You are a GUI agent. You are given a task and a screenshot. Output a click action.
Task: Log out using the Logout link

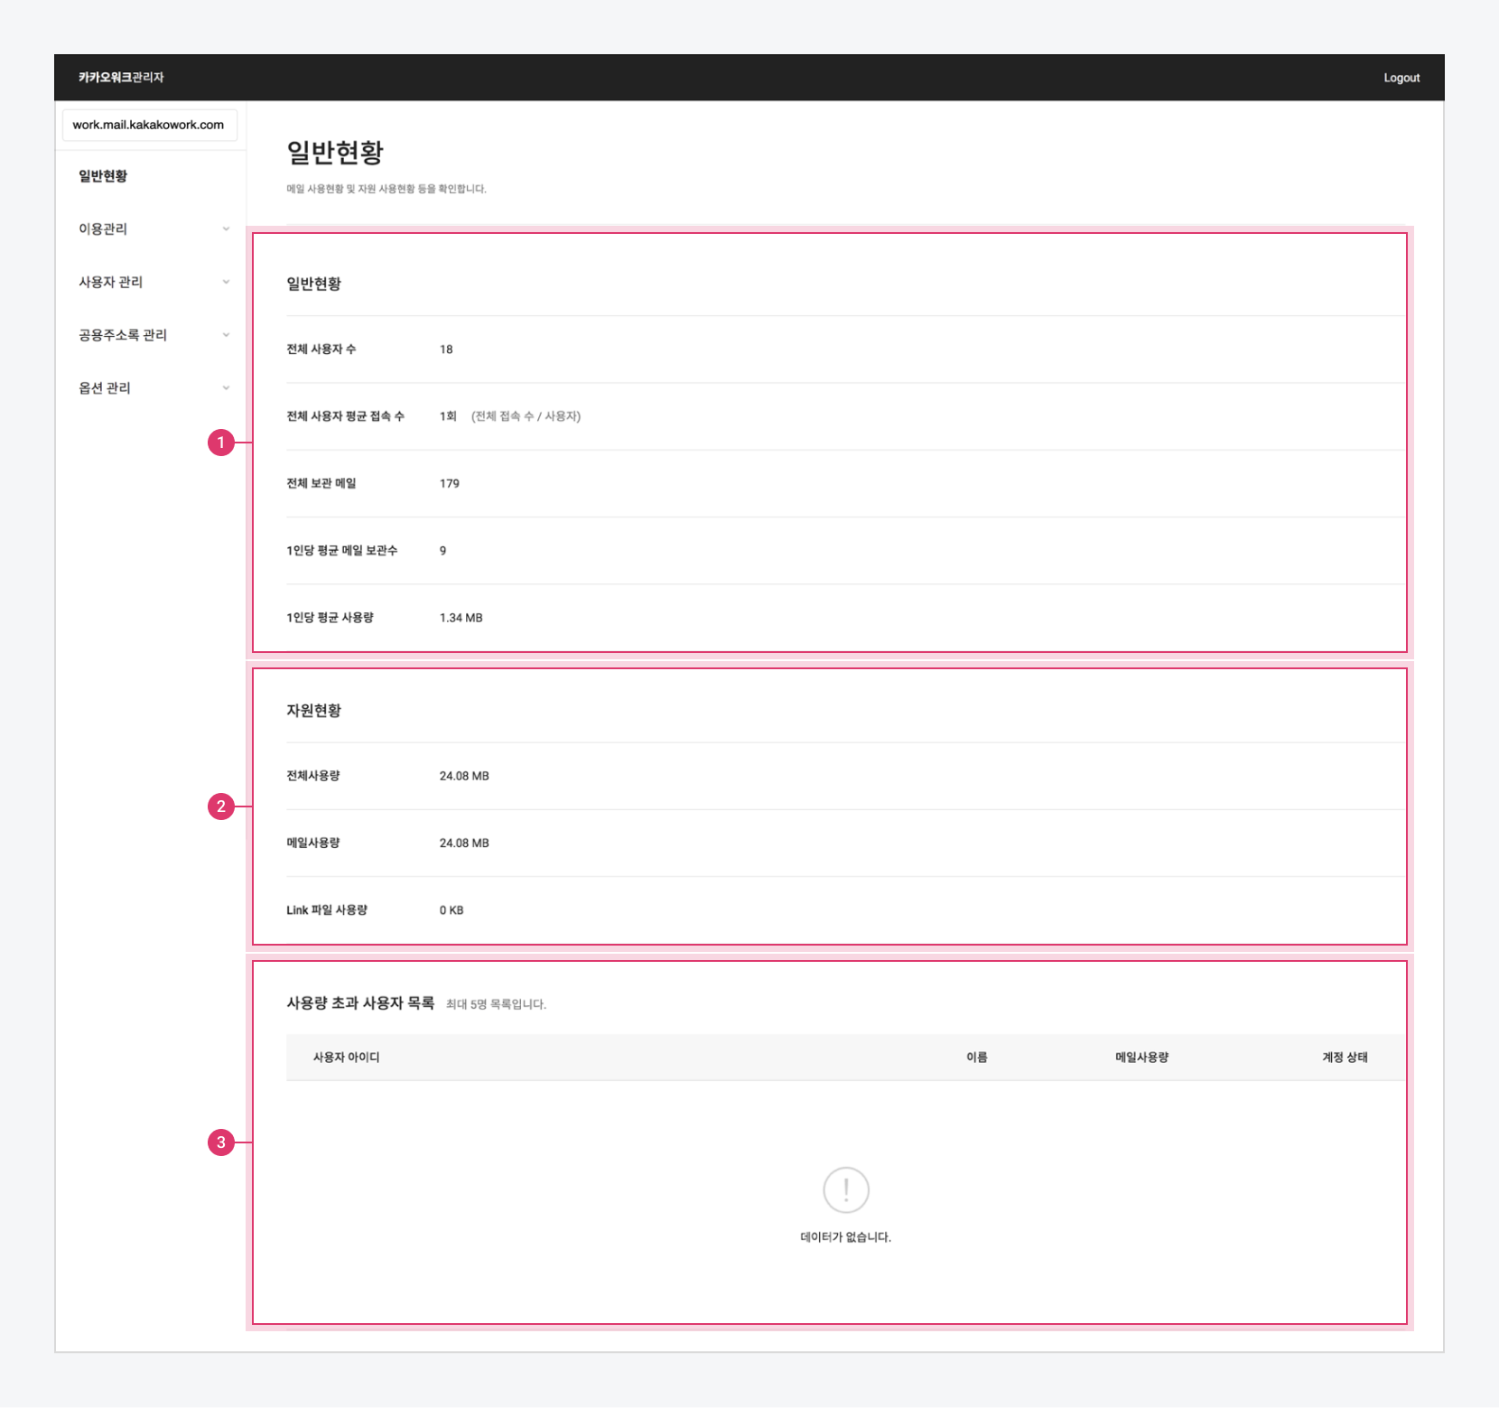[x=1401, y=78]
